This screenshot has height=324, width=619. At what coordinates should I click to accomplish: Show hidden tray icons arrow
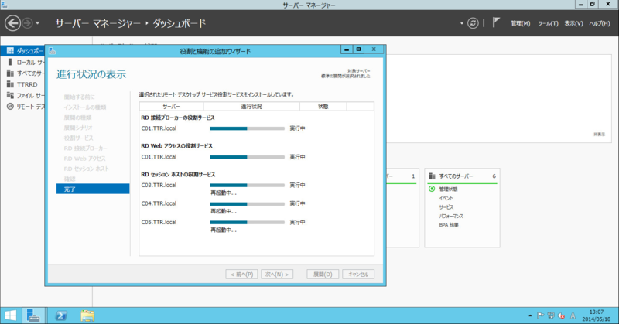(x=530, y=315)
